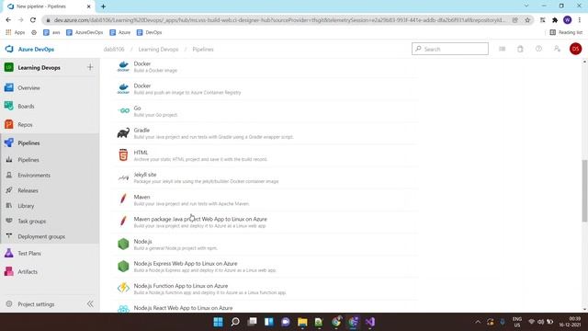Open the Windows Start button
This screenshot has height=331, width=588.
pyautogui.click(x=218, y=322)
